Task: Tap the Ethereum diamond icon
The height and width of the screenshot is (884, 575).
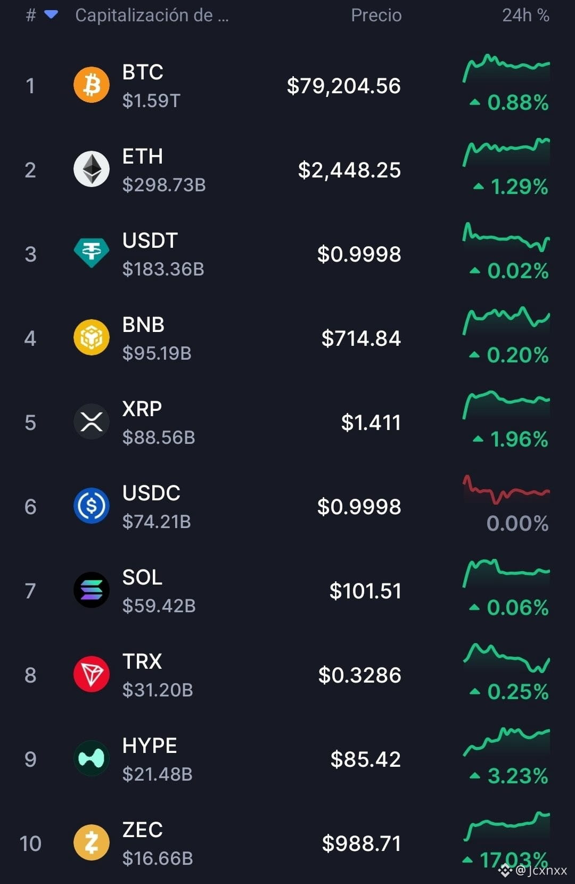Action: coord(92,169)
